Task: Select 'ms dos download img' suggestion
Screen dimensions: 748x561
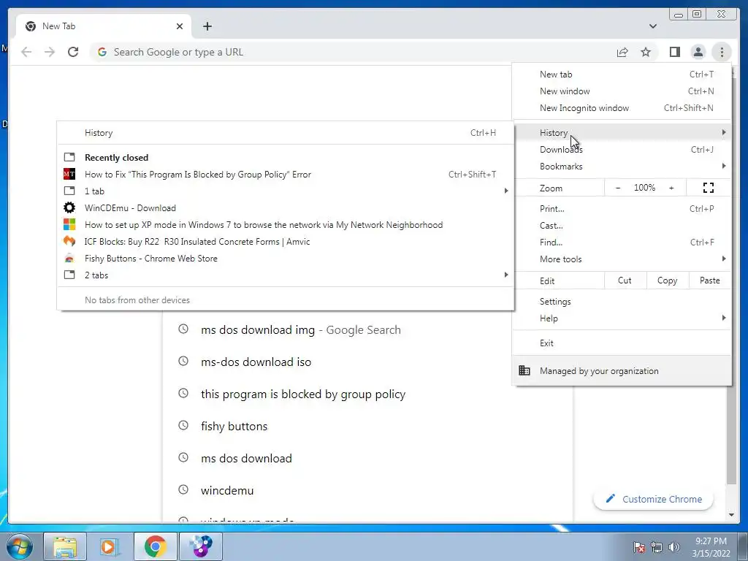Action: coord(367,329)
